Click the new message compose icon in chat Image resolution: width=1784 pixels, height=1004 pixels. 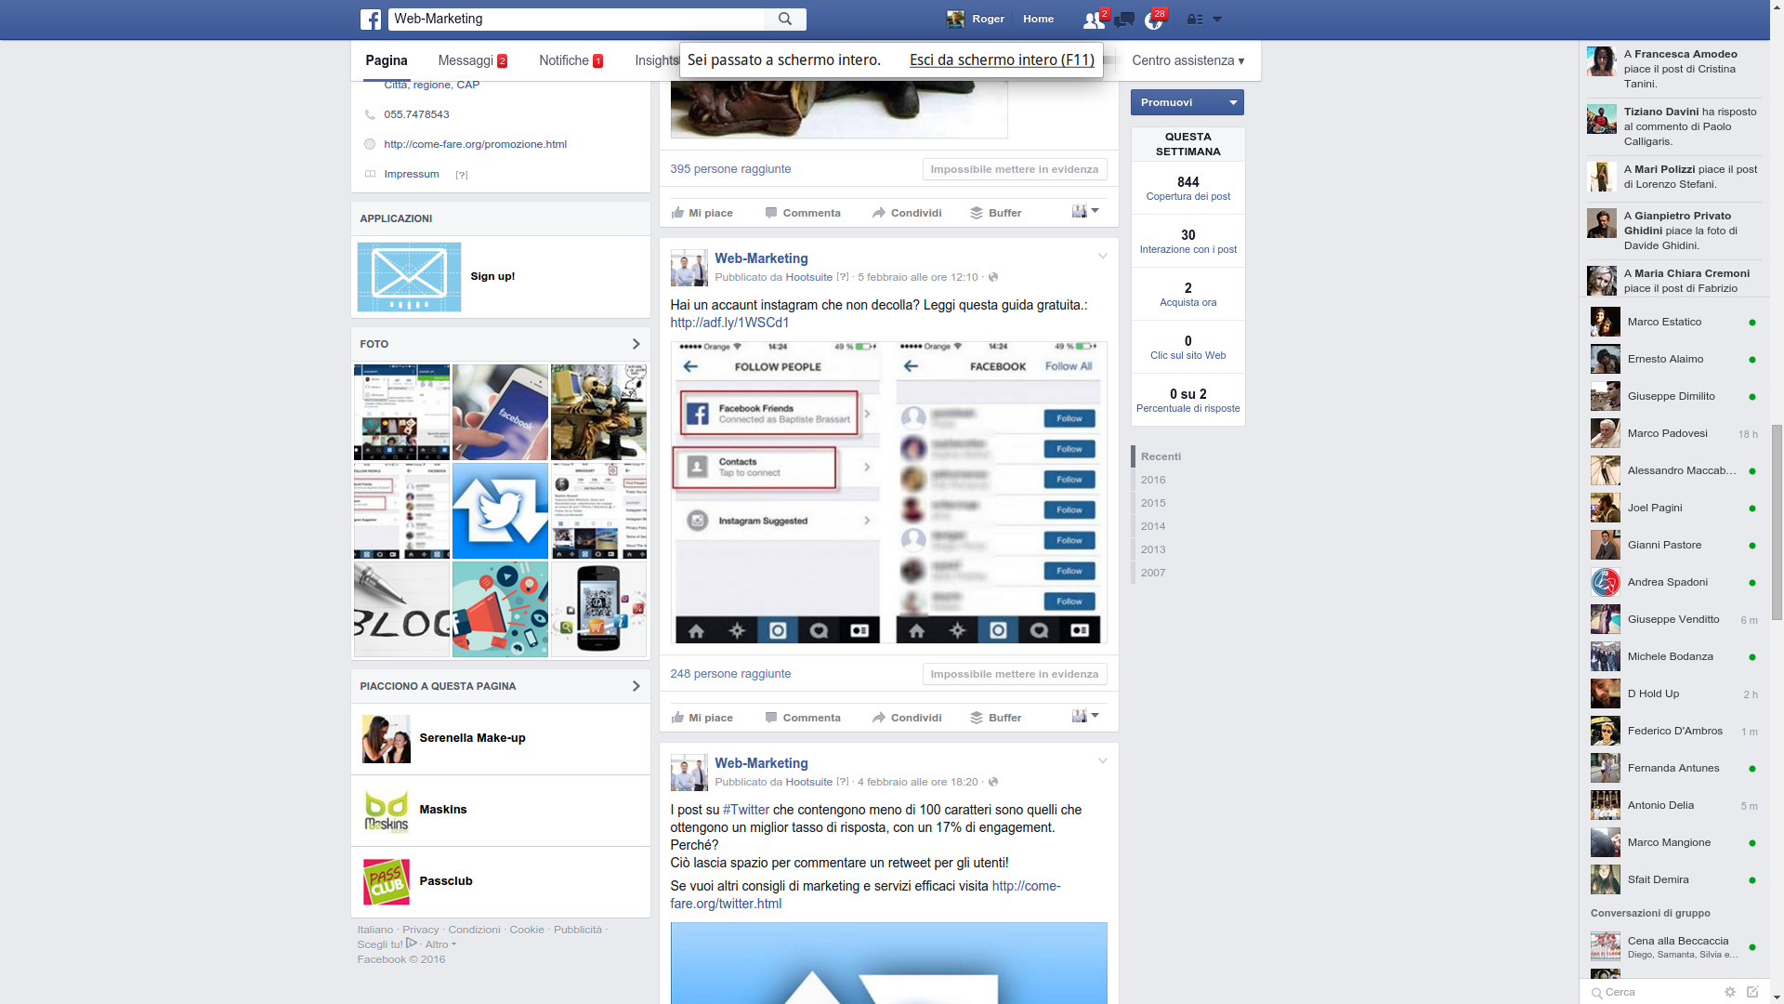click(x=1752, y=992)
